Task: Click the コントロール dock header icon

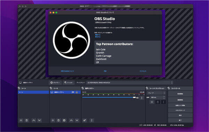Action: pyautogui.click(x=169, y=88)
